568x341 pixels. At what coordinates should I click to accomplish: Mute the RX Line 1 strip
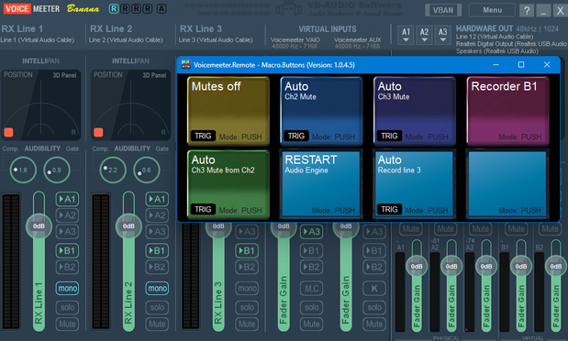67,324
